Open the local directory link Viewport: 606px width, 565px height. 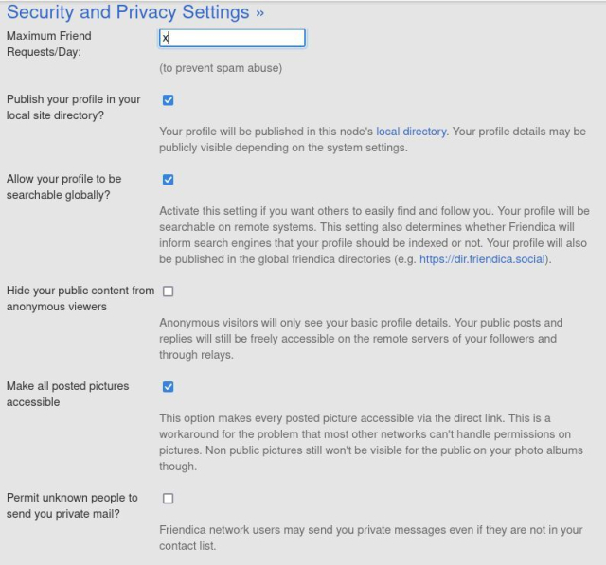point(411,132)
